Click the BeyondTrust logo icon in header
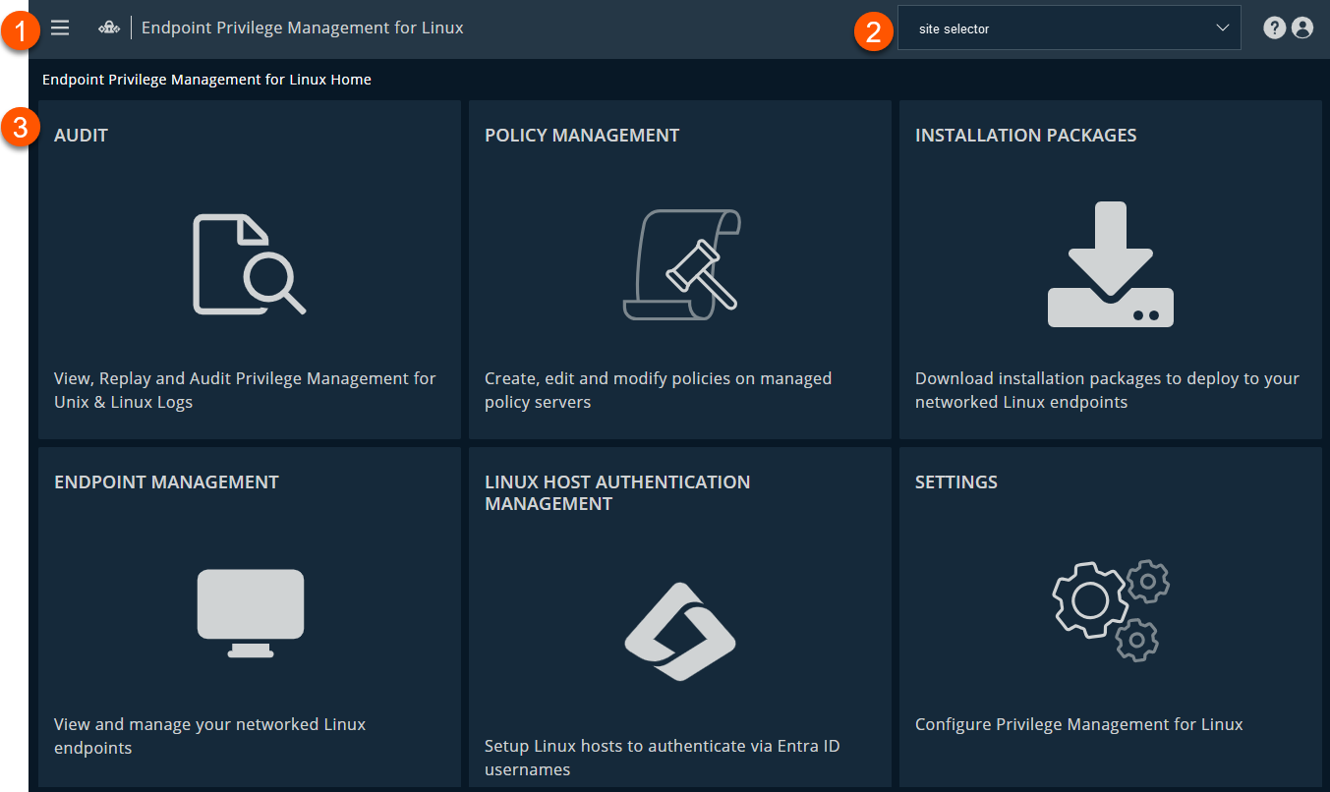The image size is (1330, 792). point(109,28)
